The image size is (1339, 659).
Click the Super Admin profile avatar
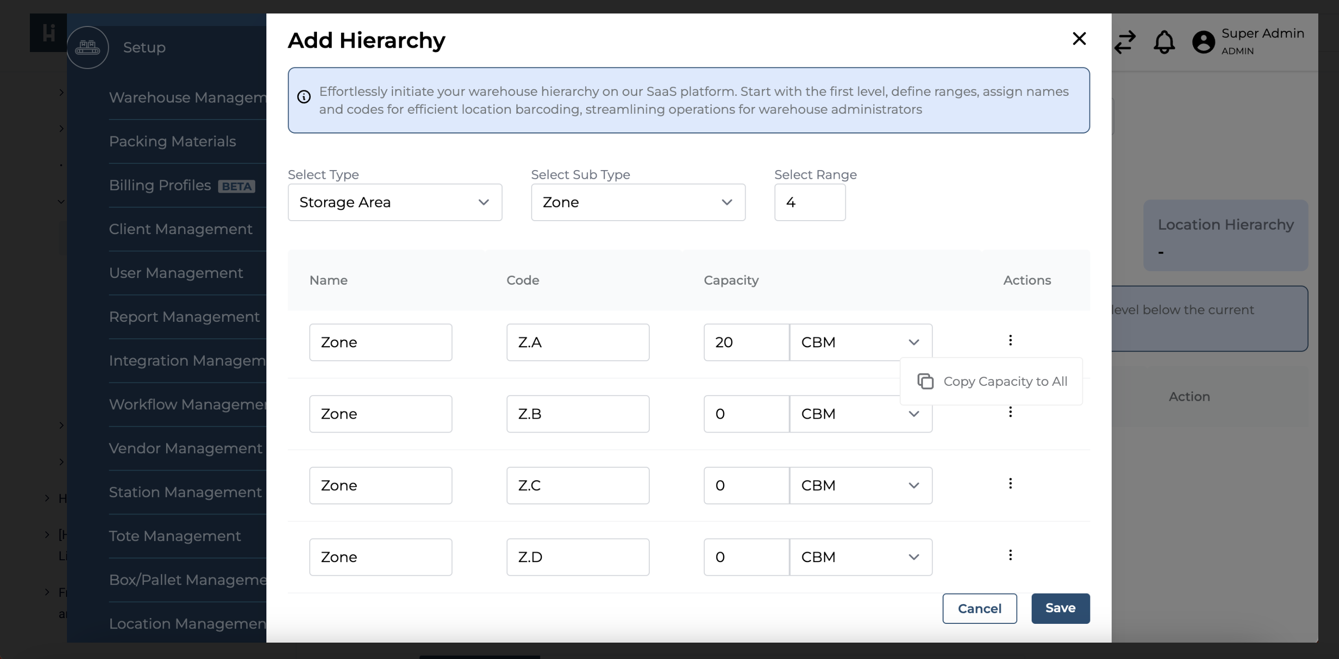click(1203, 42)
